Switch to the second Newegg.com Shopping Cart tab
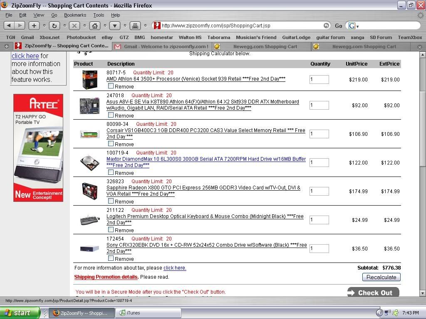 click(361, 47)
